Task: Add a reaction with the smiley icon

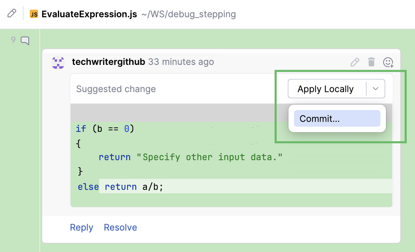Action: 388,62
